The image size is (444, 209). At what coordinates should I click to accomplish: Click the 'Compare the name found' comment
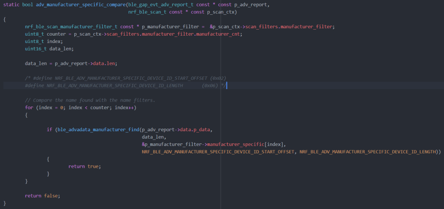[90, 100]
